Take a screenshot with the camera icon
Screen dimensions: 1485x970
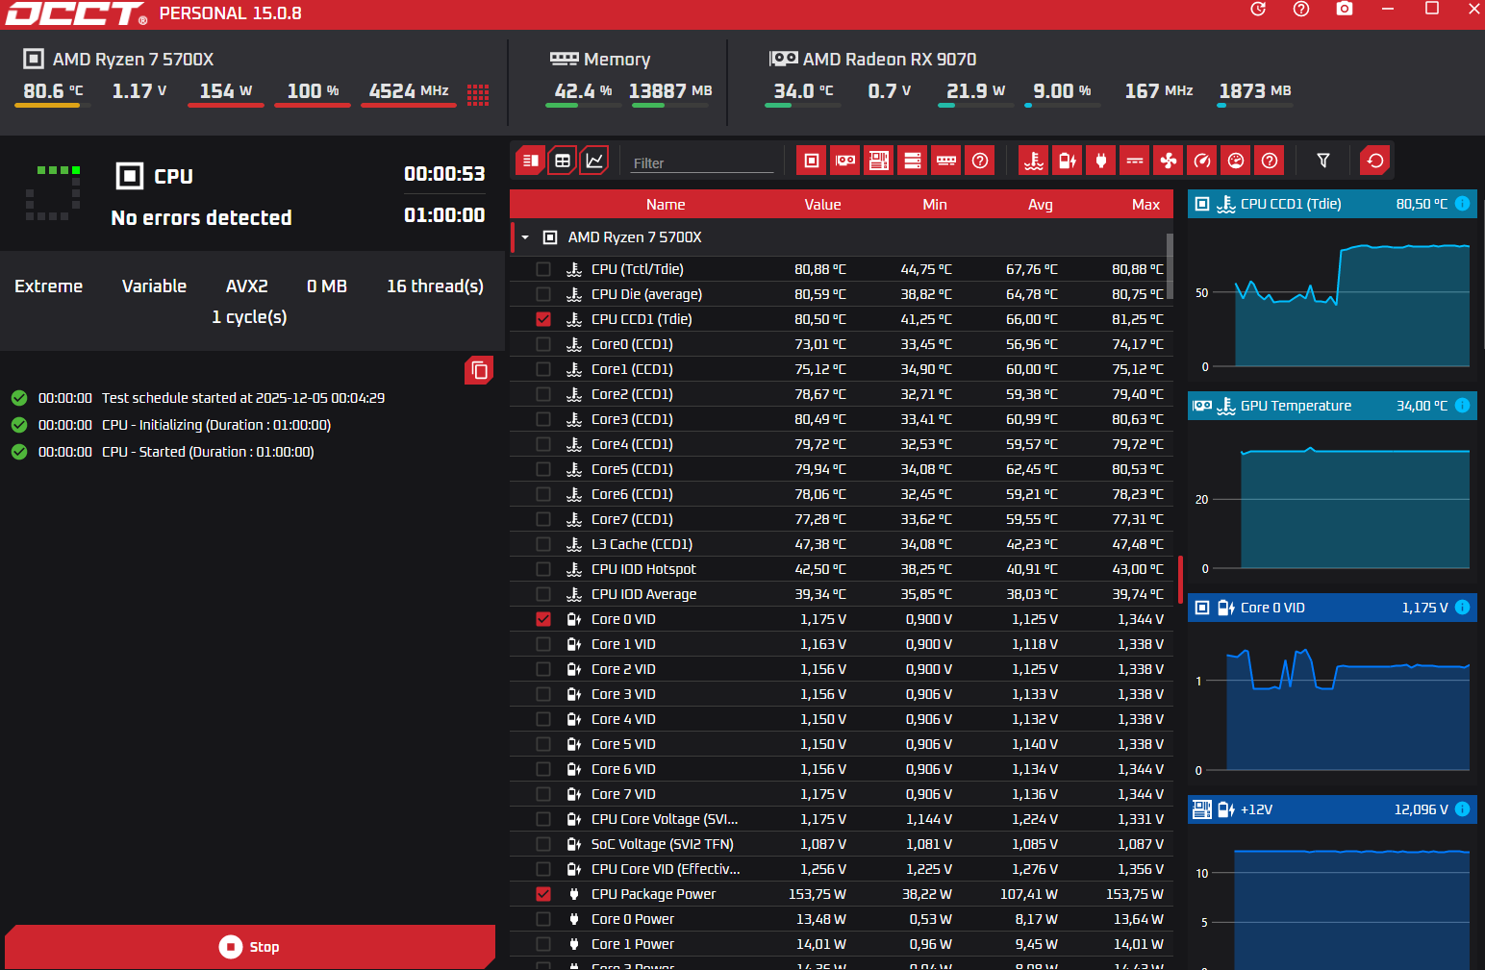tap(1345, 9)
